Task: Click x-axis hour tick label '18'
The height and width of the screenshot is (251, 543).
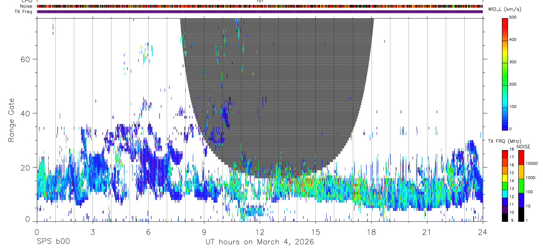Action: 371,232
